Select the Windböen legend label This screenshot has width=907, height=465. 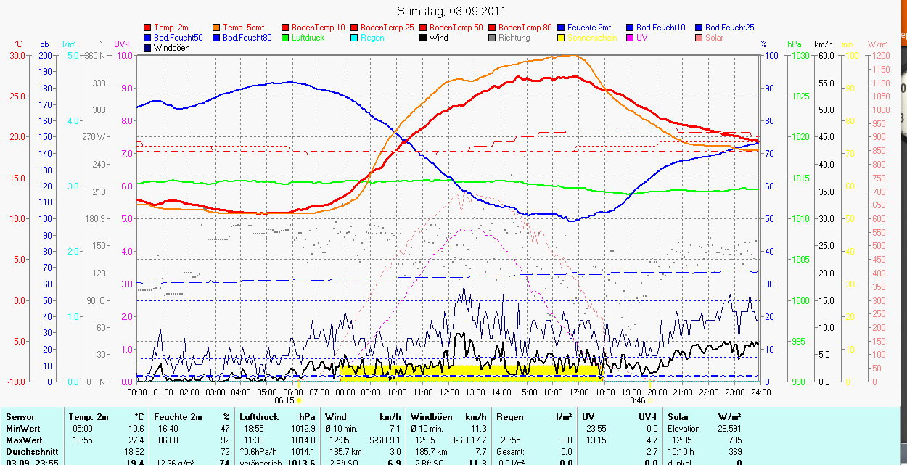171,47
